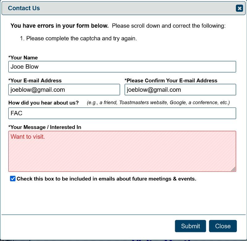Click the message box resize handle
Image resolution: width=247 pixels, height=241 pixels.
[233, 169]
